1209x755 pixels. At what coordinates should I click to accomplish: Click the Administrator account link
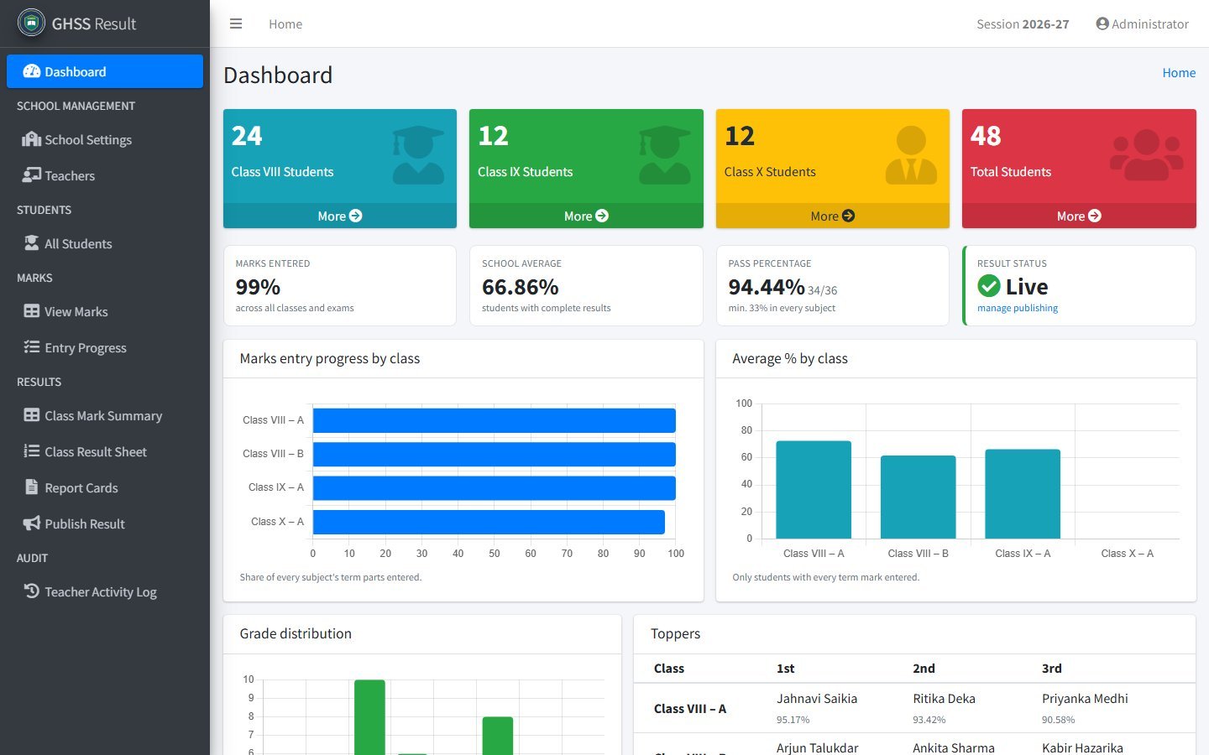click(1143, 23)
